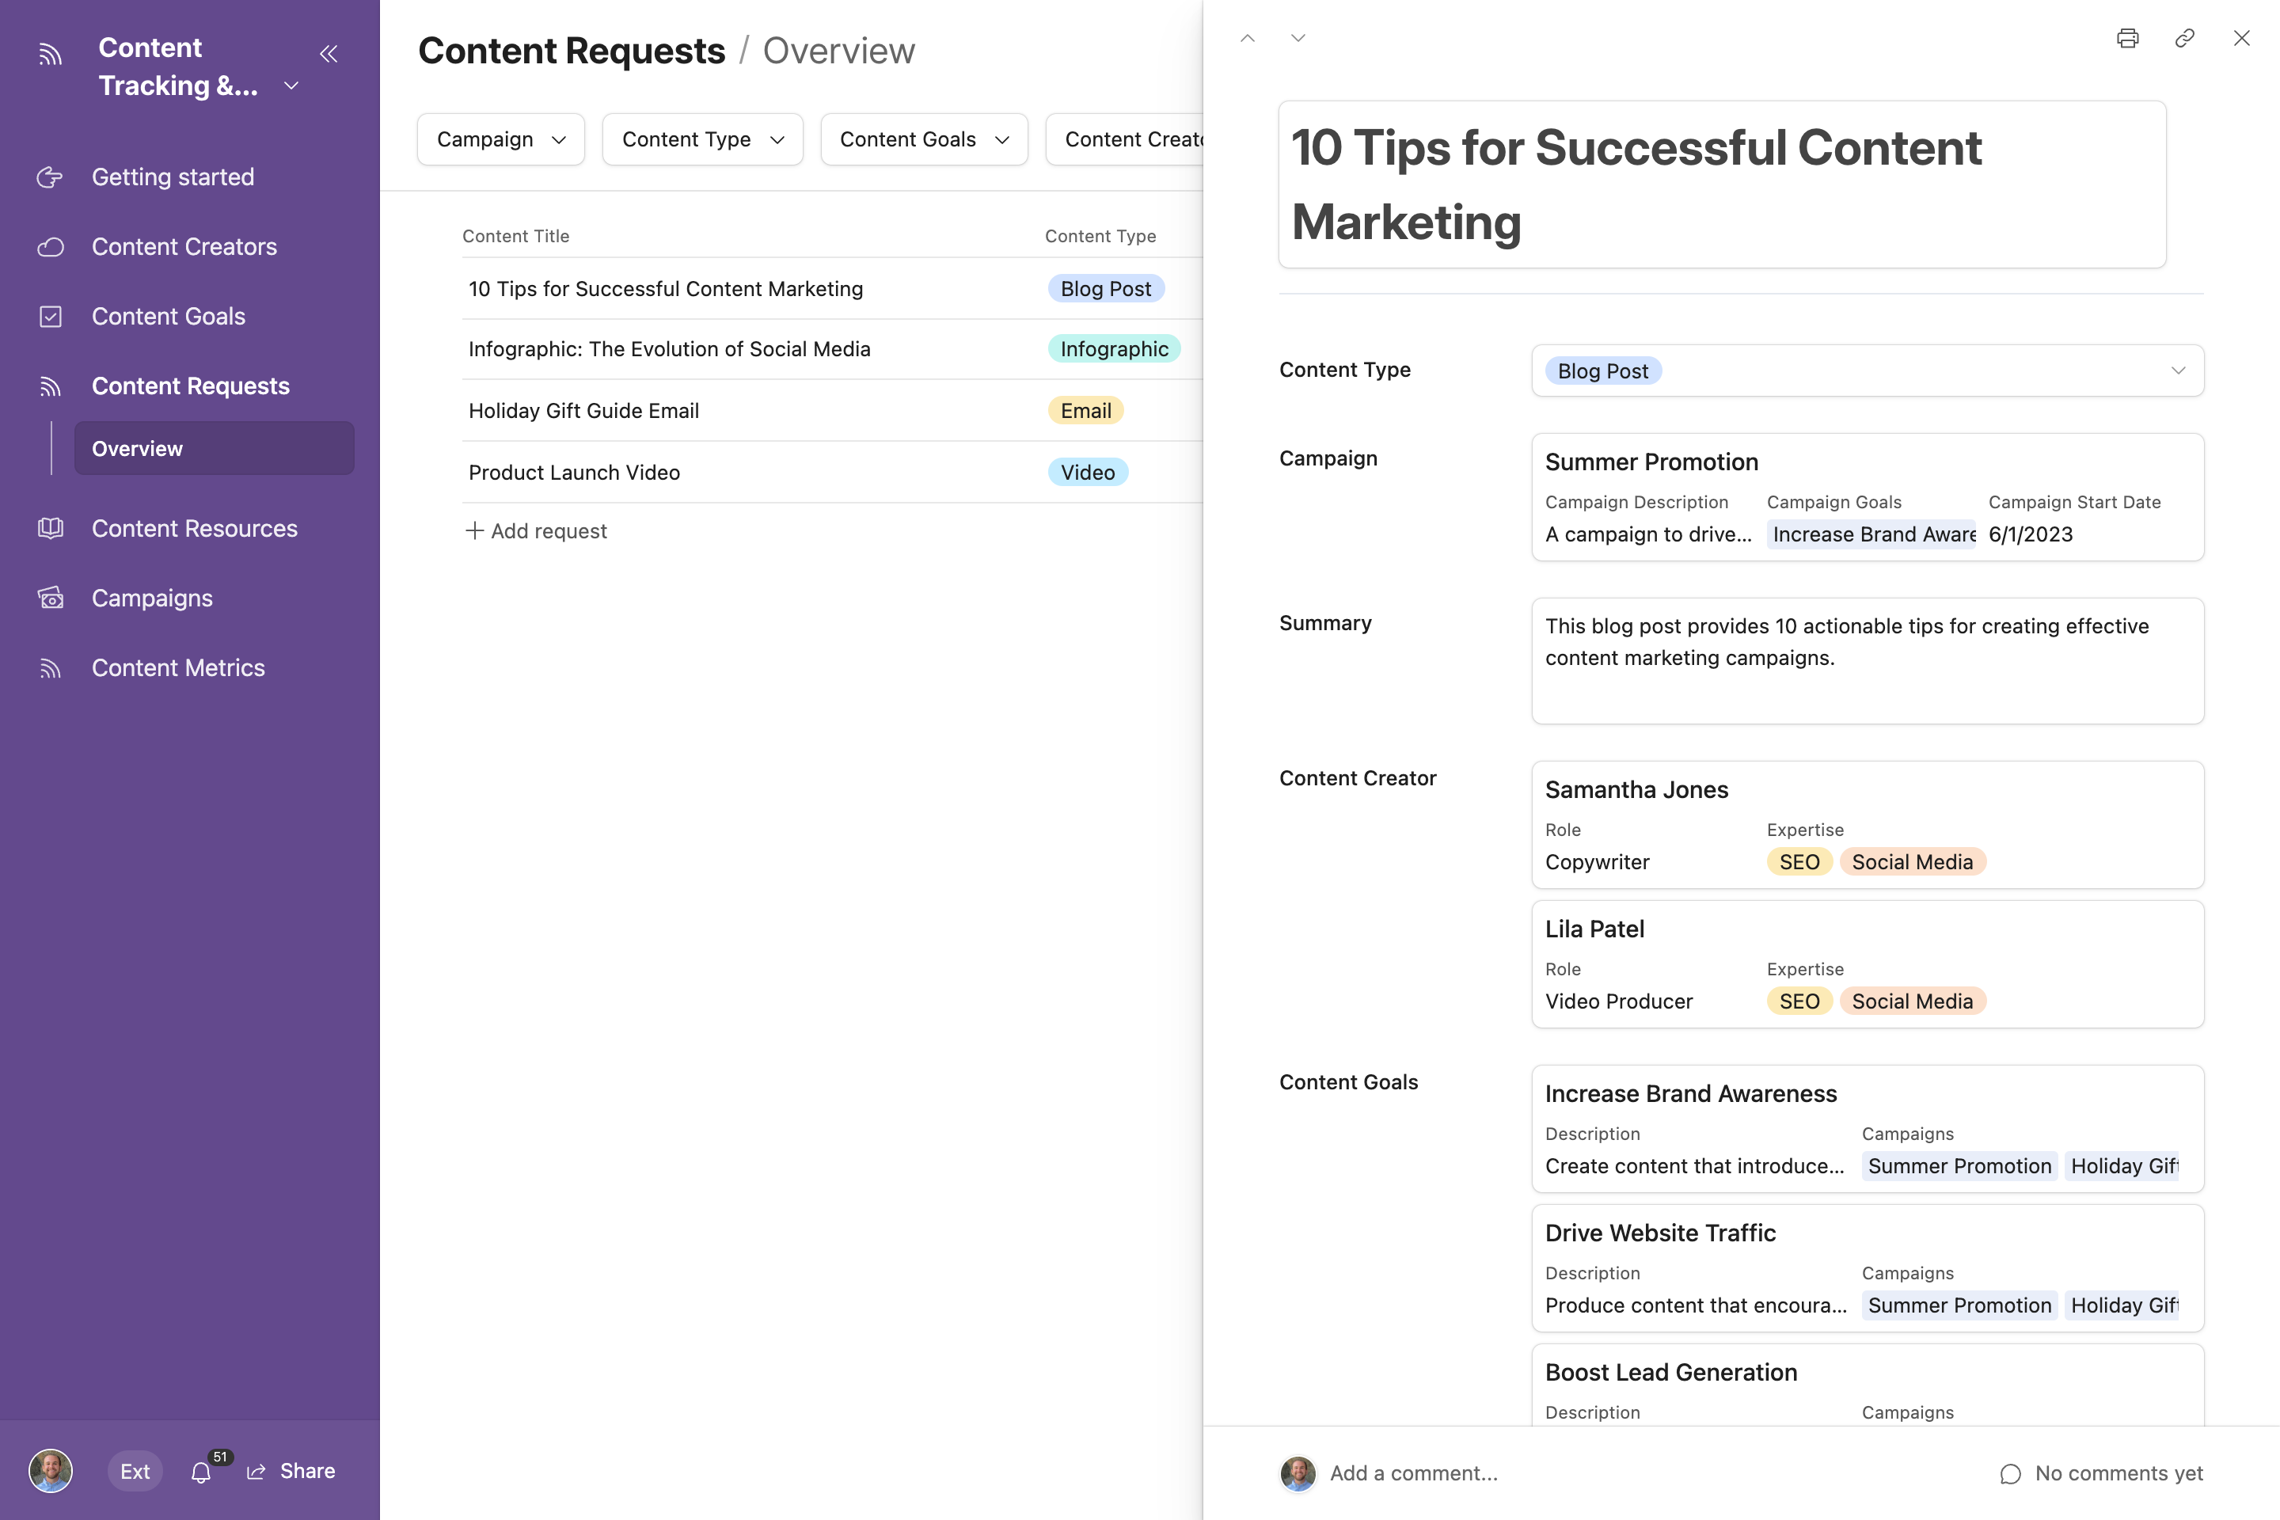Open the Getting started page

173,177
